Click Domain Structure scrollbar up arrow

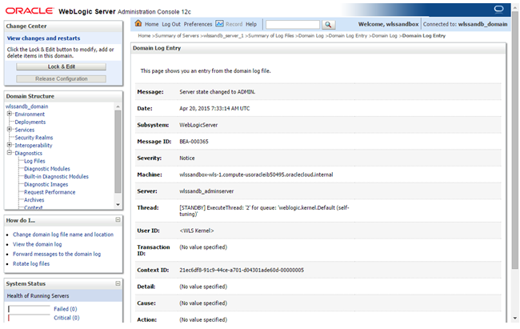[118, 106]
